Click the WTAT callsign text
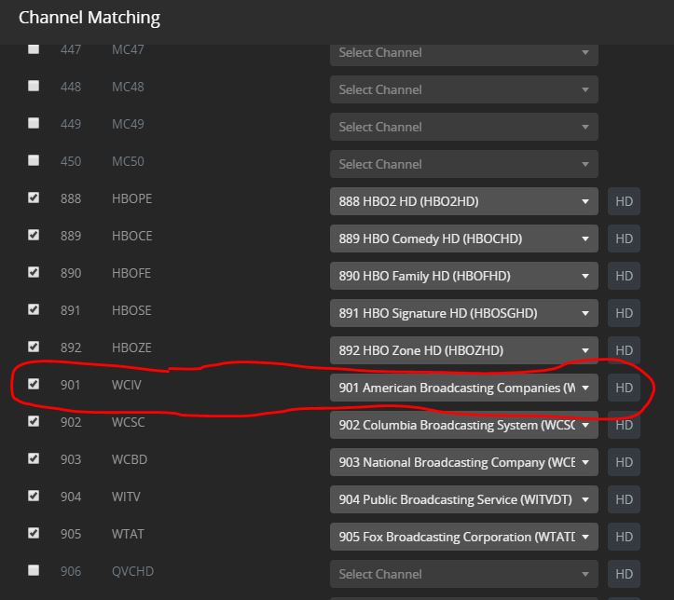Image resolution: width=674 pixels, height=600 pixels. [128, 534]
